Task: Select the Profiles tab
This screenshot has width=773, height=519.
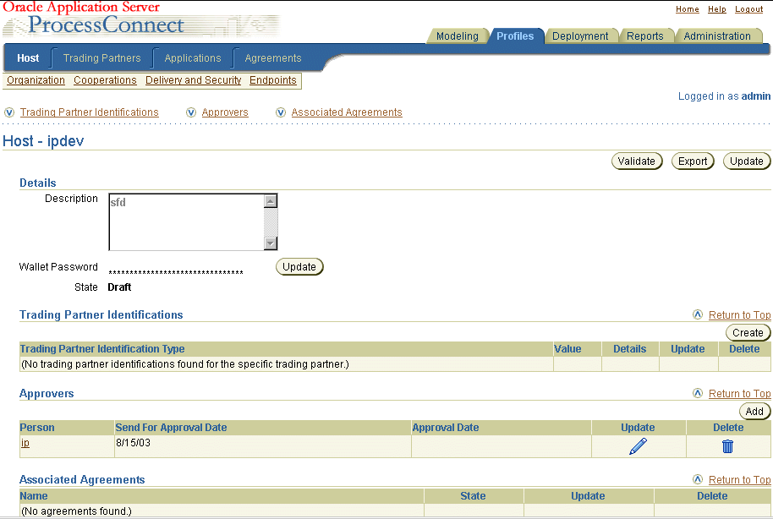Action: tap(515, 36)
